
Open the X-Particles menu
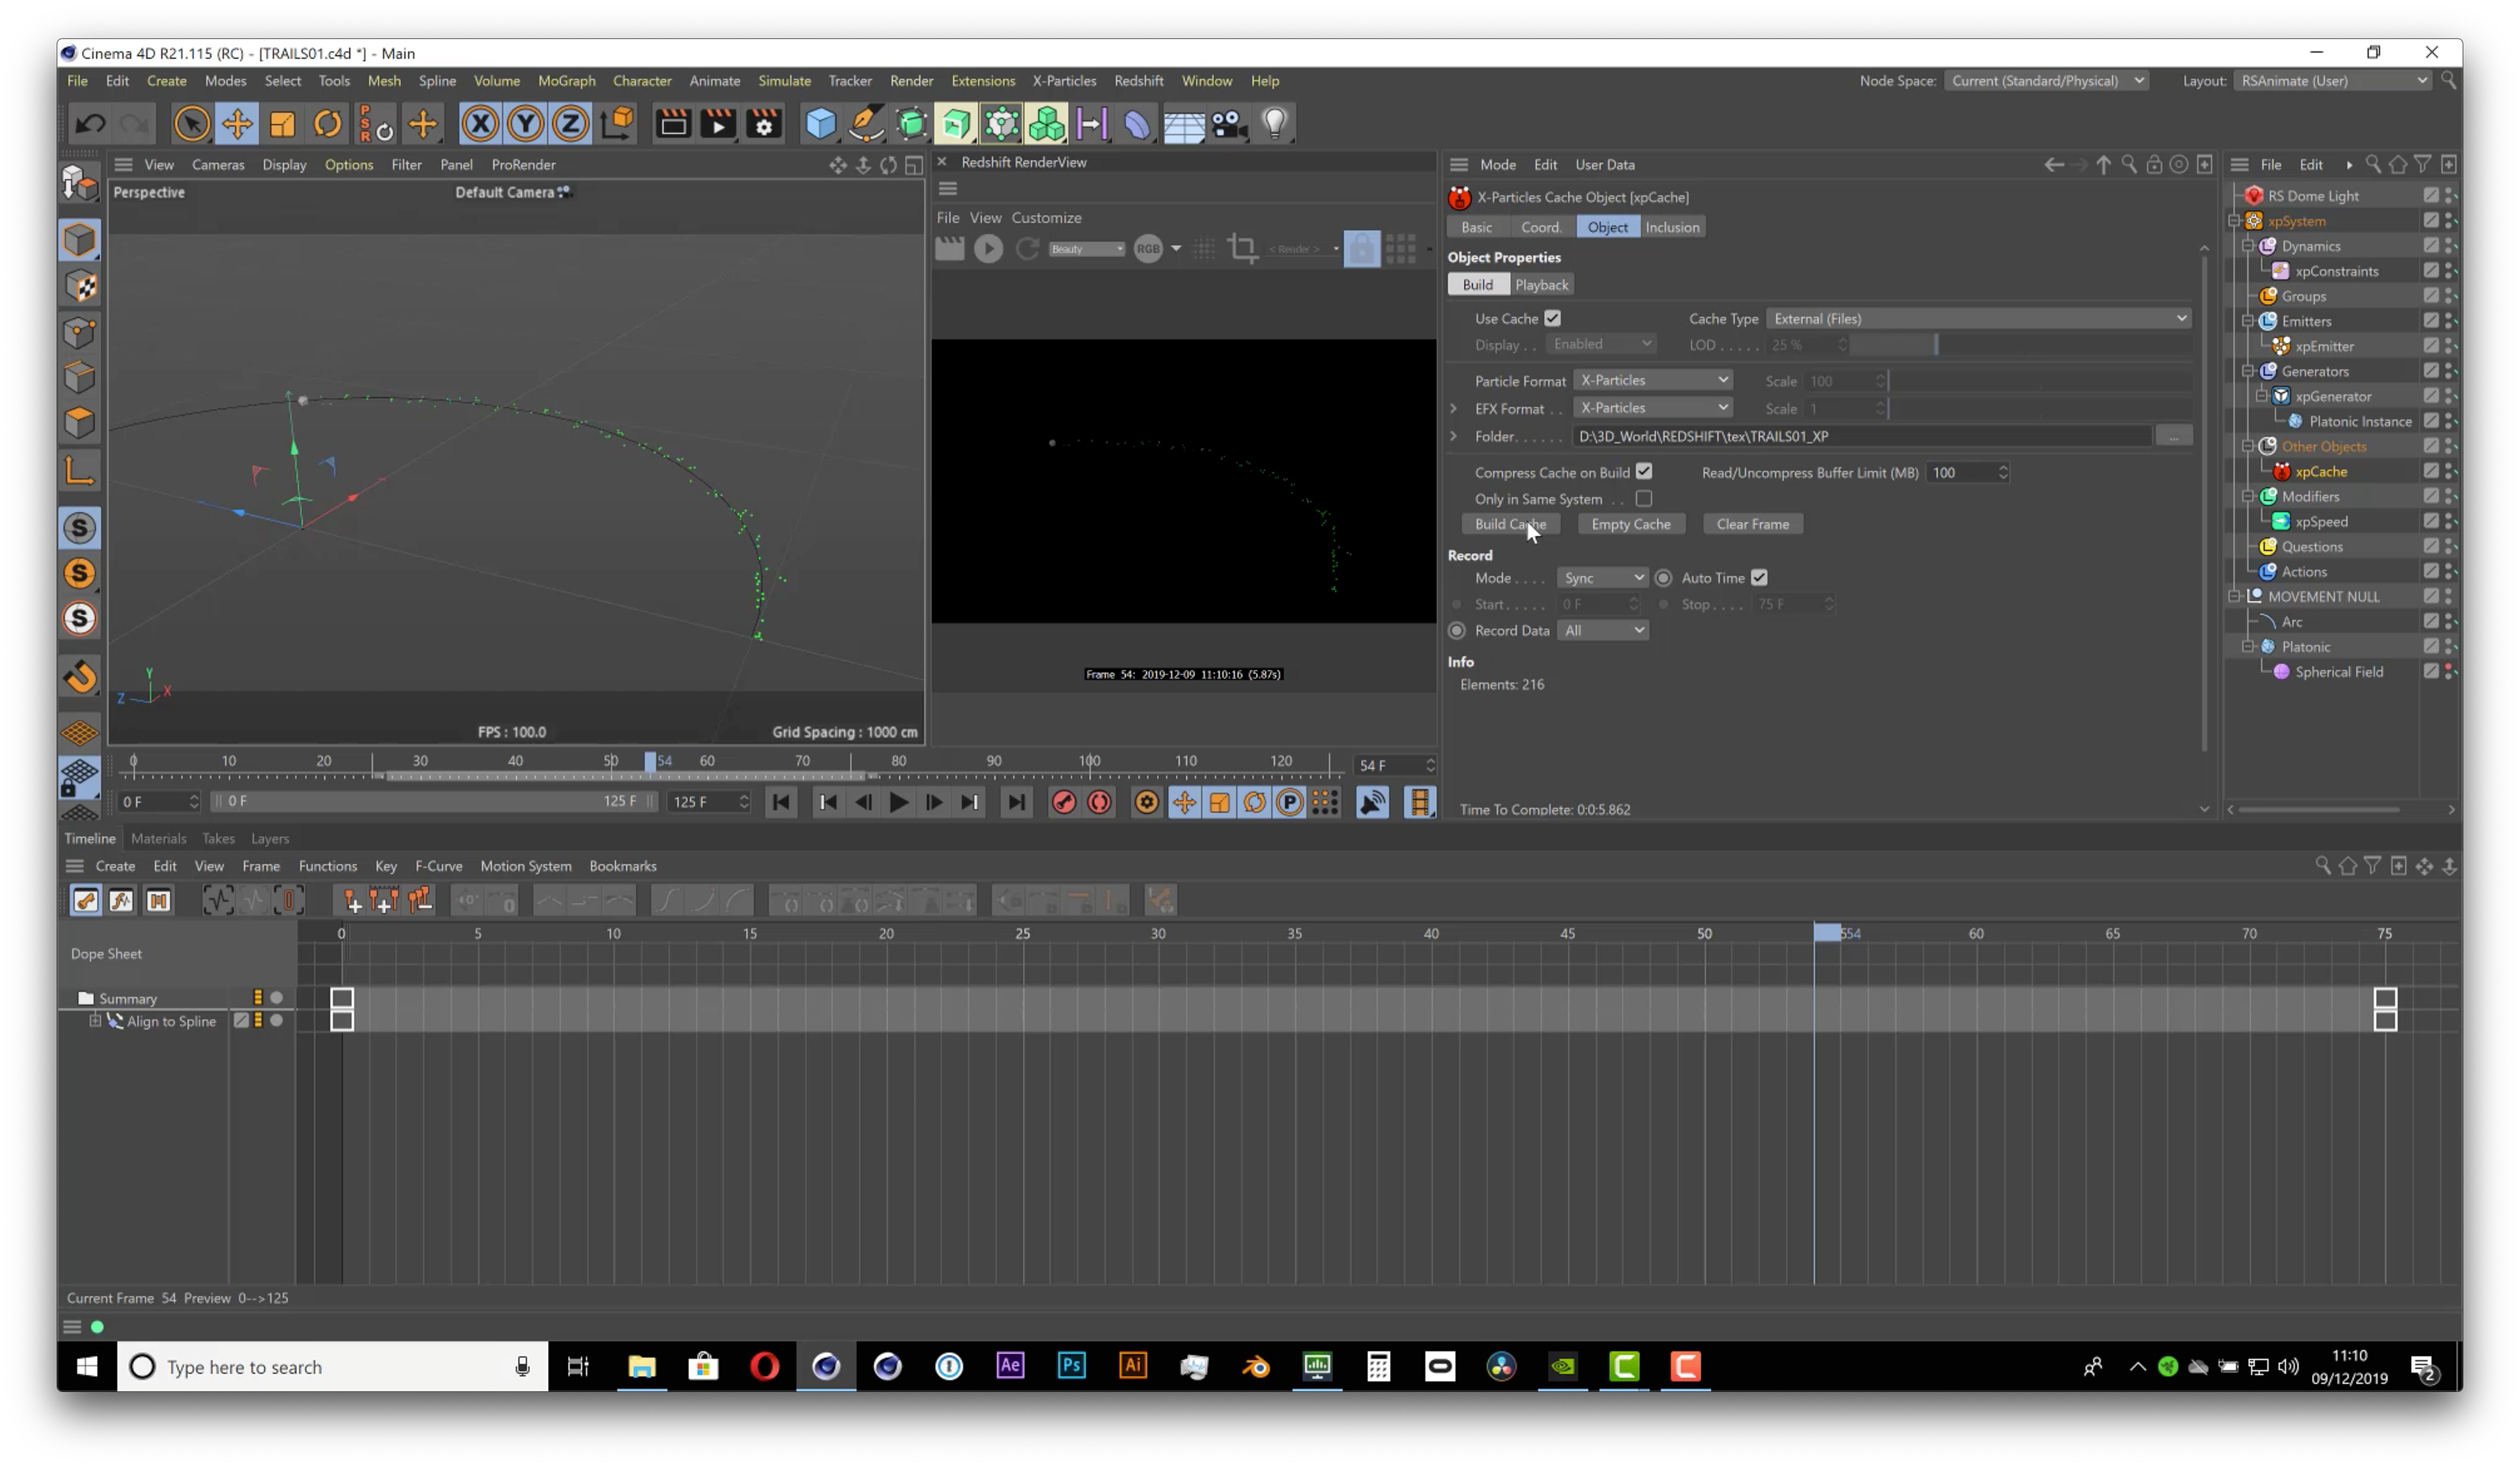tap(1064, 81)
